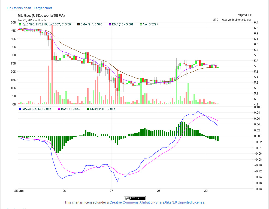Click the purple EMA (10) legend swatch
The image size is (269, 209).
(x=110, y=24)
